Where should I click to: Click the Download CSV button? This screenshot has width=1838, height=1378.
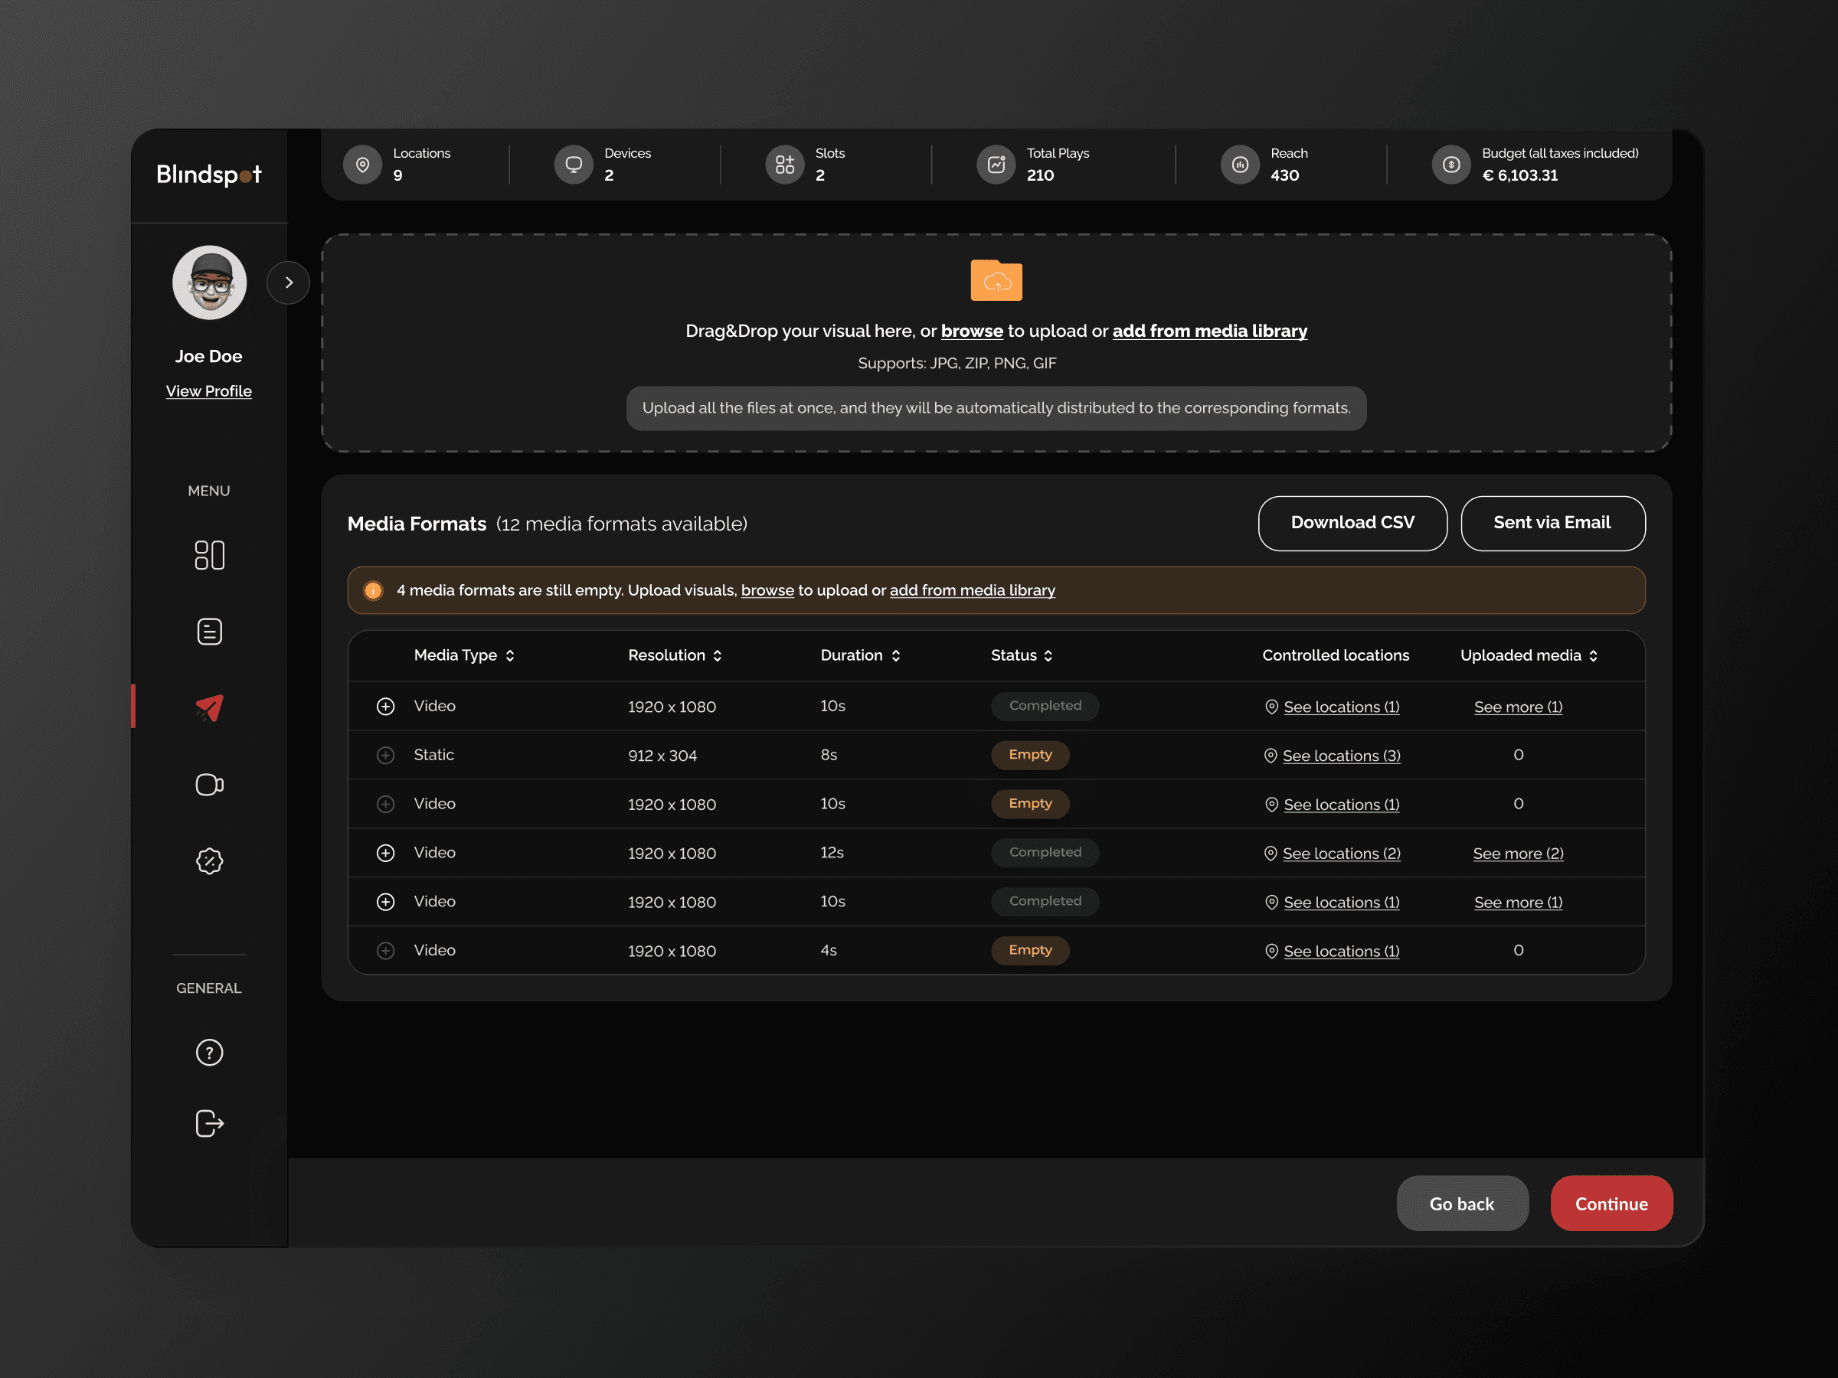pos(1352,522)
